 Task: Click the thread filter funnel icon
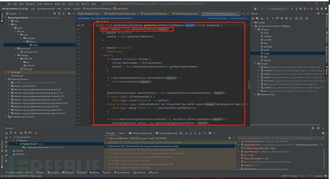[230, 138]
